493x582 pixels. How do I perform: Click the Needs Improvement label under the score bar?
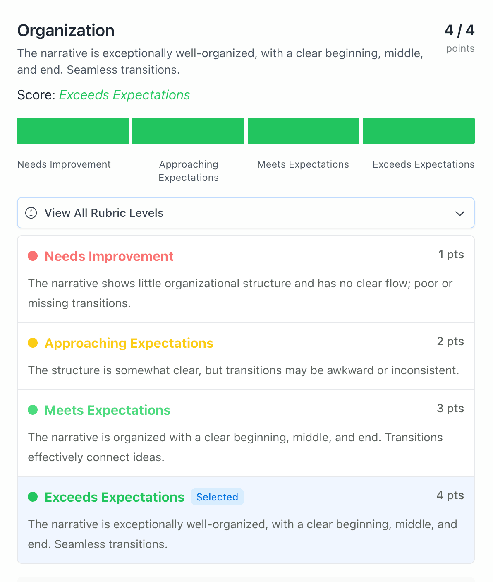tap(64, 164)
